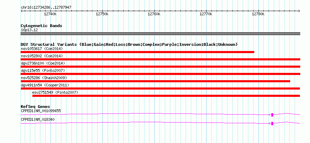Open gene CPPED1|NM_001099455 label
Screen dimensions: 310x143
(41, 111)
